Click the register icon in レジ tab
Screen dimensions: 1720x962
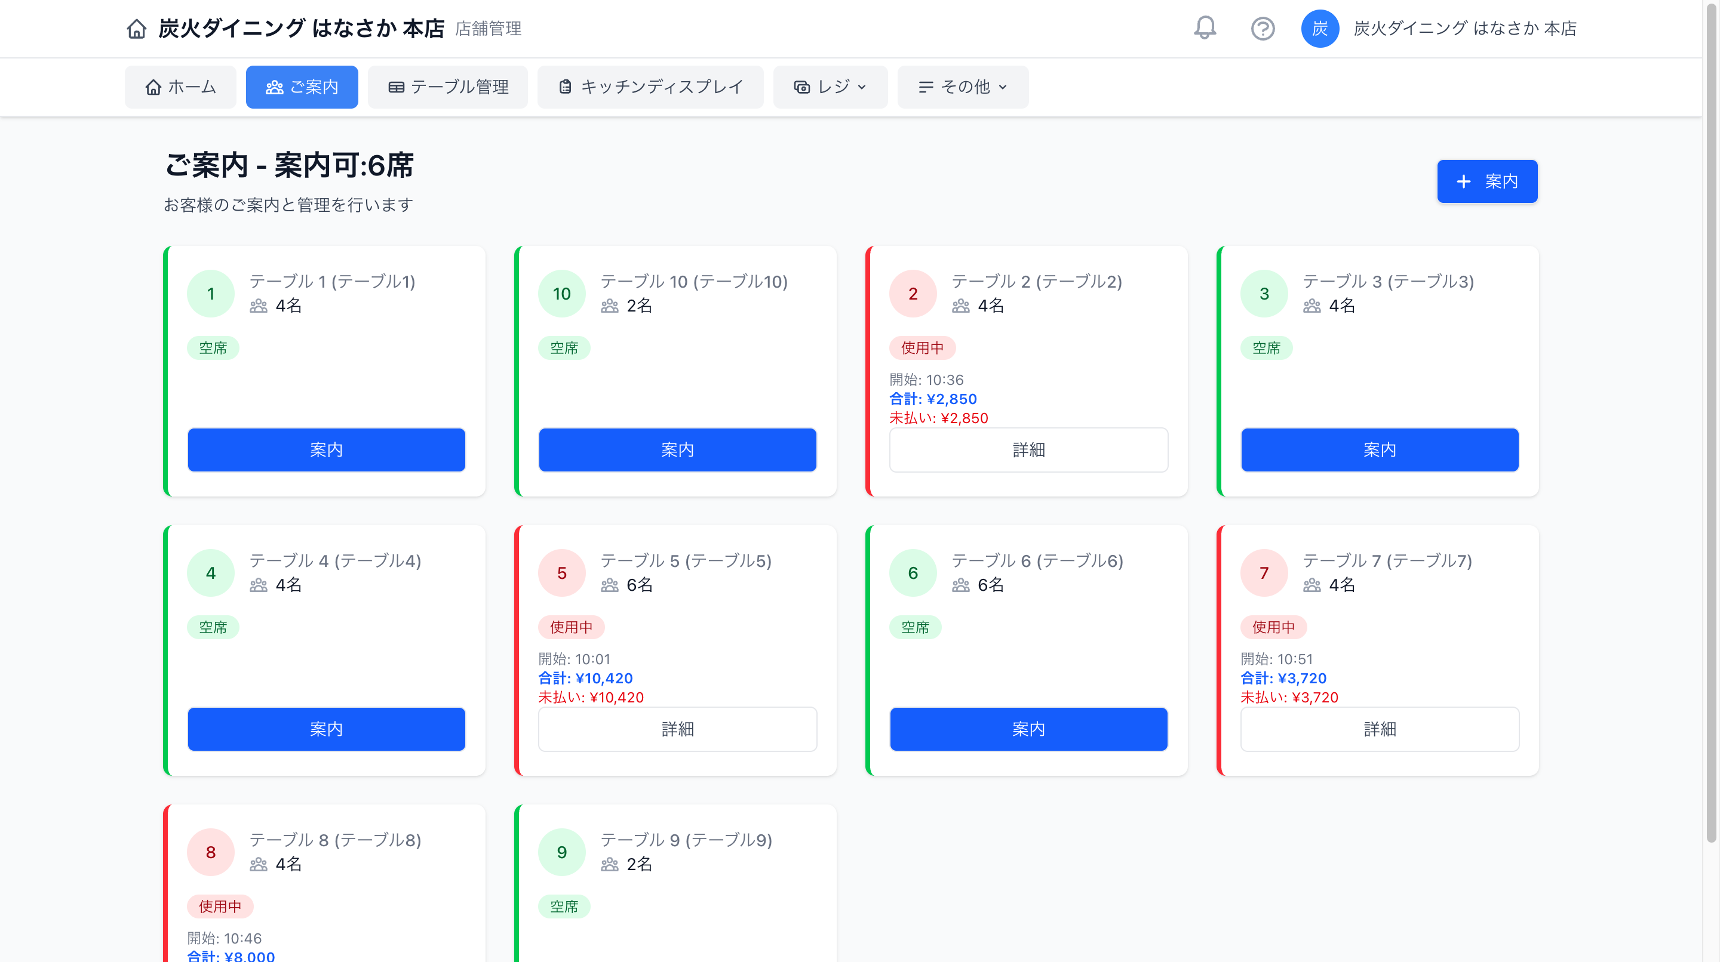(801, 87)
